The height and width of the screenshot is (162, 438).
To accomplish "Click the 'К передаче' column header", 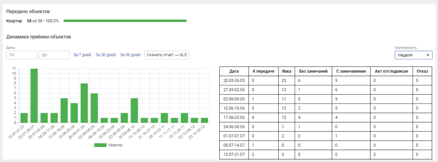I will click(x=263, y=71).
